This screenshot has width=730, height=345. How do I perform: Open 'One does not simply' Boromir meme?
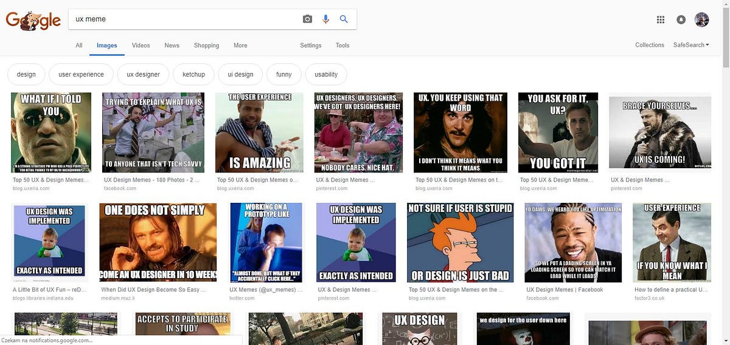[158, 243]
